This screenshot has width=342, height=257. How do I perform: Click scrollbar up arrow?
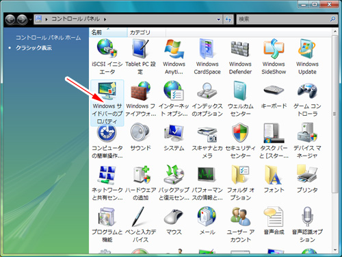[334, 32]
